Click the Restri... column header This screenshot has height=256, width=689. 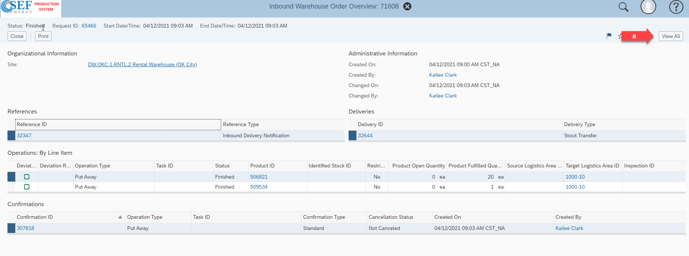[377, 166]
